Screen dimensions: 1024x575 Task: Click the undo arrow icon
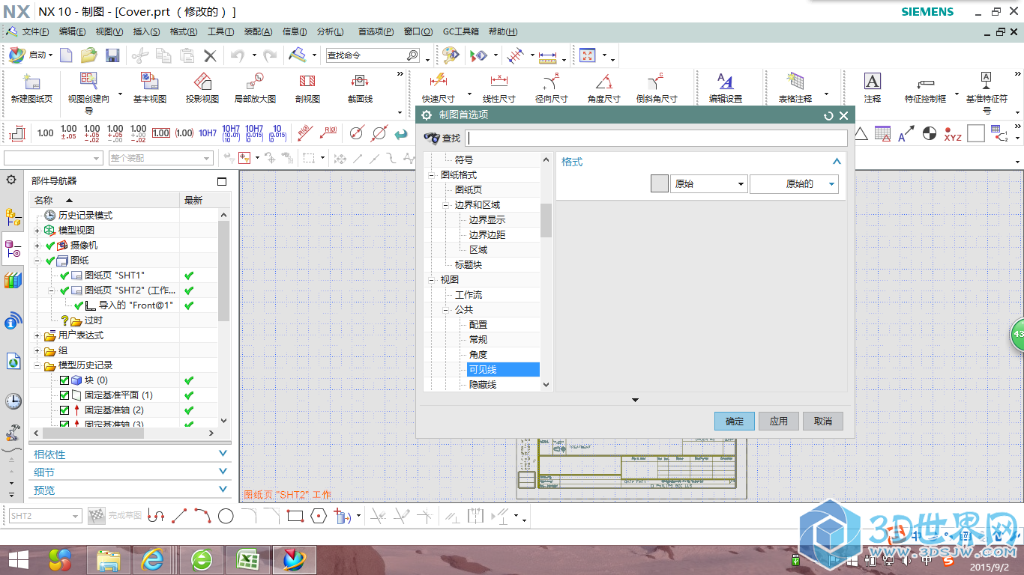[238, 55]
